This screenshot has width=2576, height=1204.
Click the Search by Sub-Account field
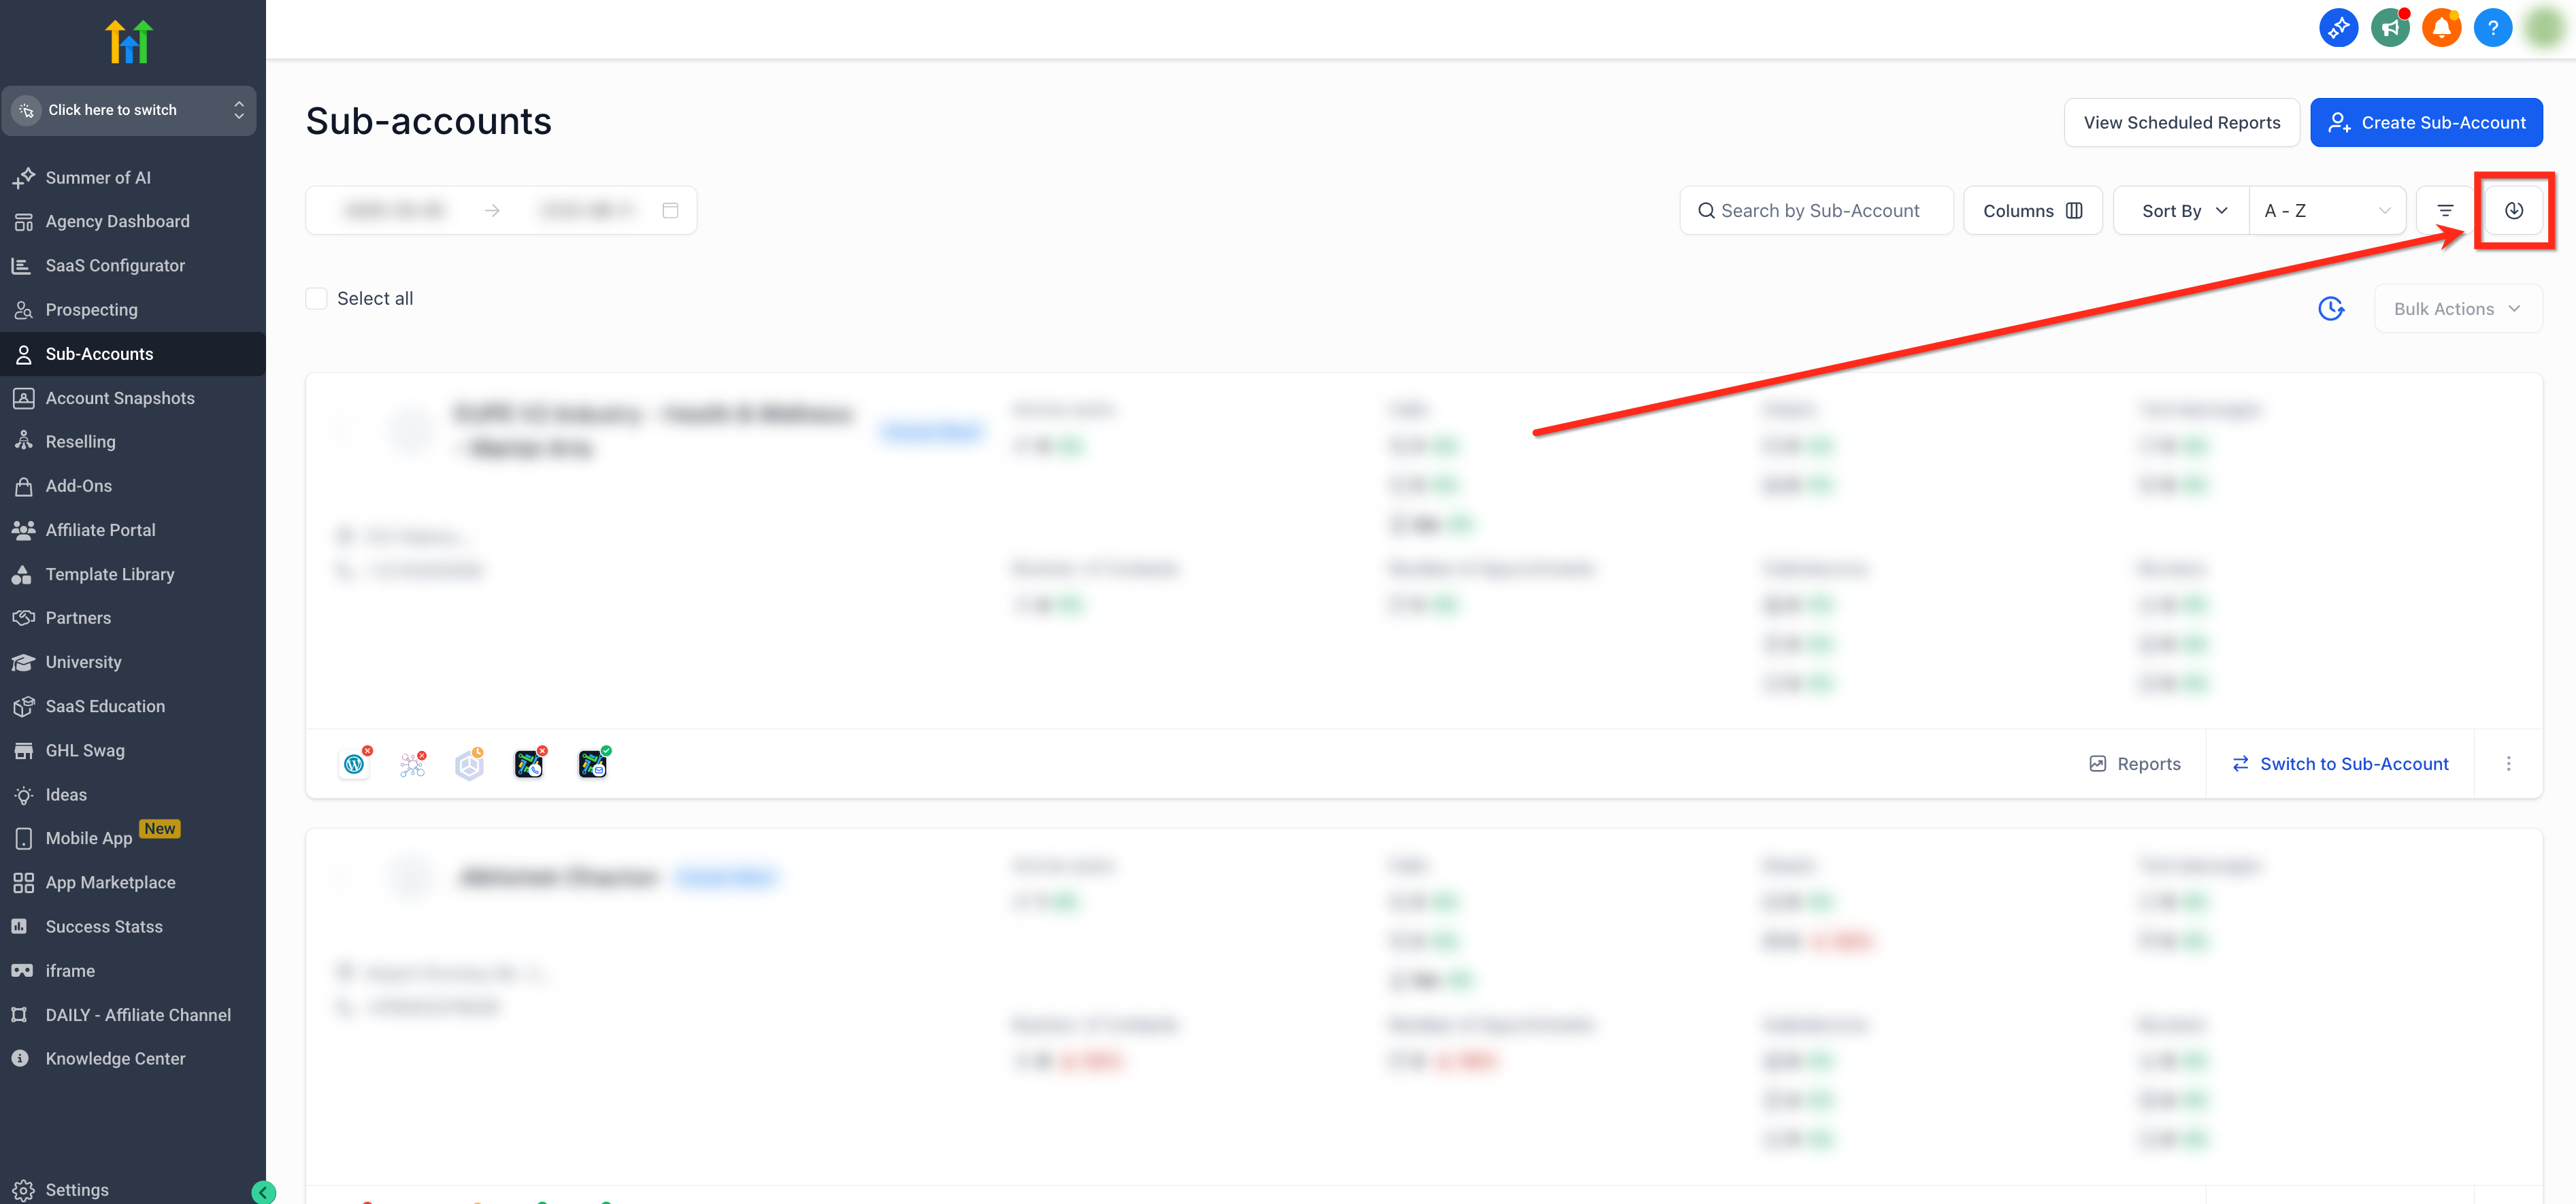pyautogui.click(x=1818, y=211)
